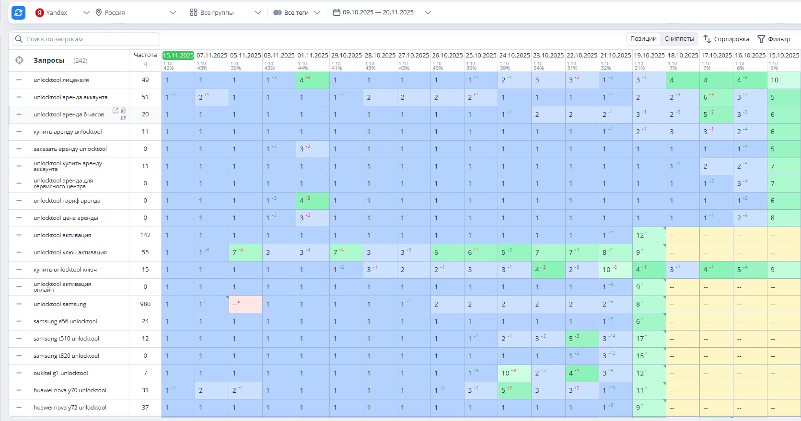This screenshot has height=421, width=801.
Task: Click the blue refresh positions icon
Action: point(18,13)
